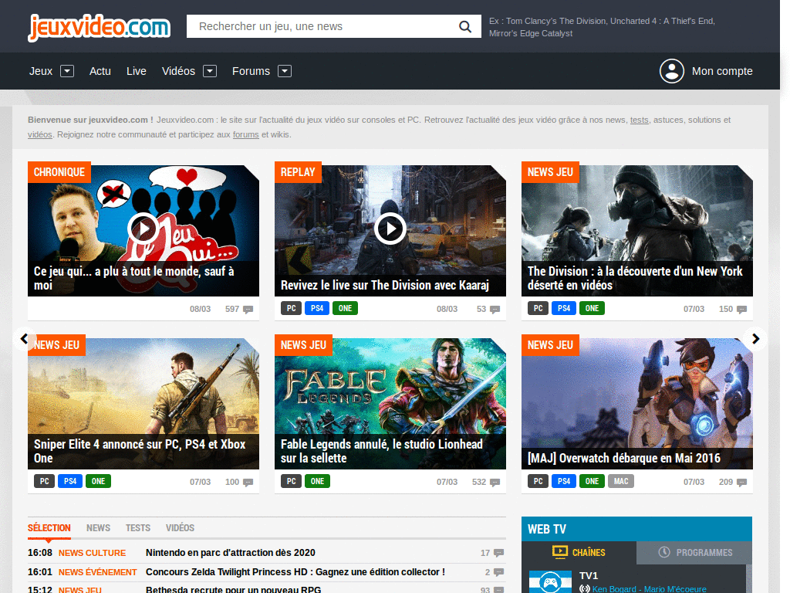Viewport: 790px width, 593px height.
Task: Play The Division live replay video
Action: 390,229
